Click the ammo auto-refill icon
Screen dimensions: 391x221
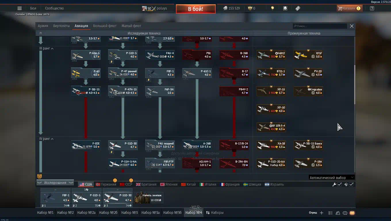click(x=346, y=184)
